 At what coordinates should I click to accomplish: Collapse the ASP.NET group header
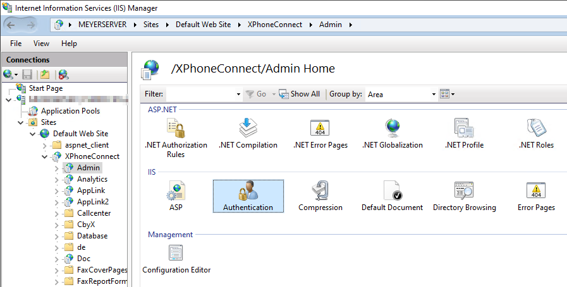pyautogui.click(x=162, y=110)
